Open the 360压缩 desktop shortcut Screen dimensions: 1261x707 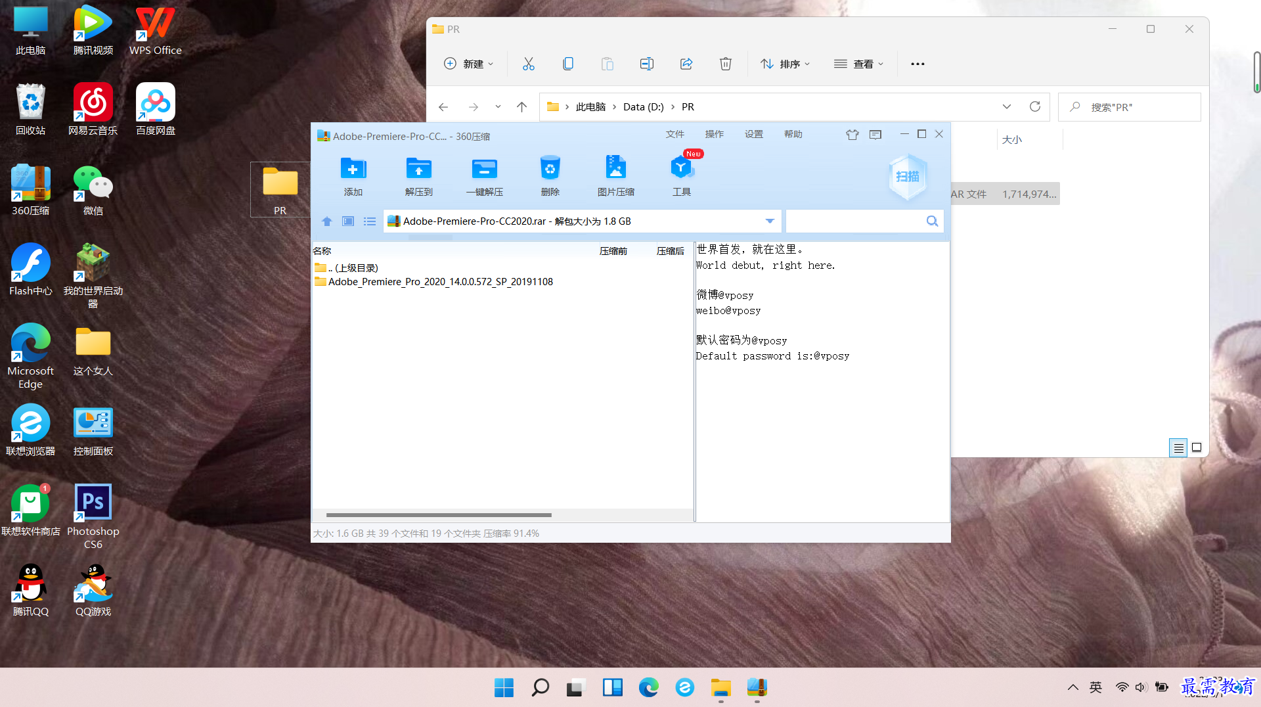[30, 190]
